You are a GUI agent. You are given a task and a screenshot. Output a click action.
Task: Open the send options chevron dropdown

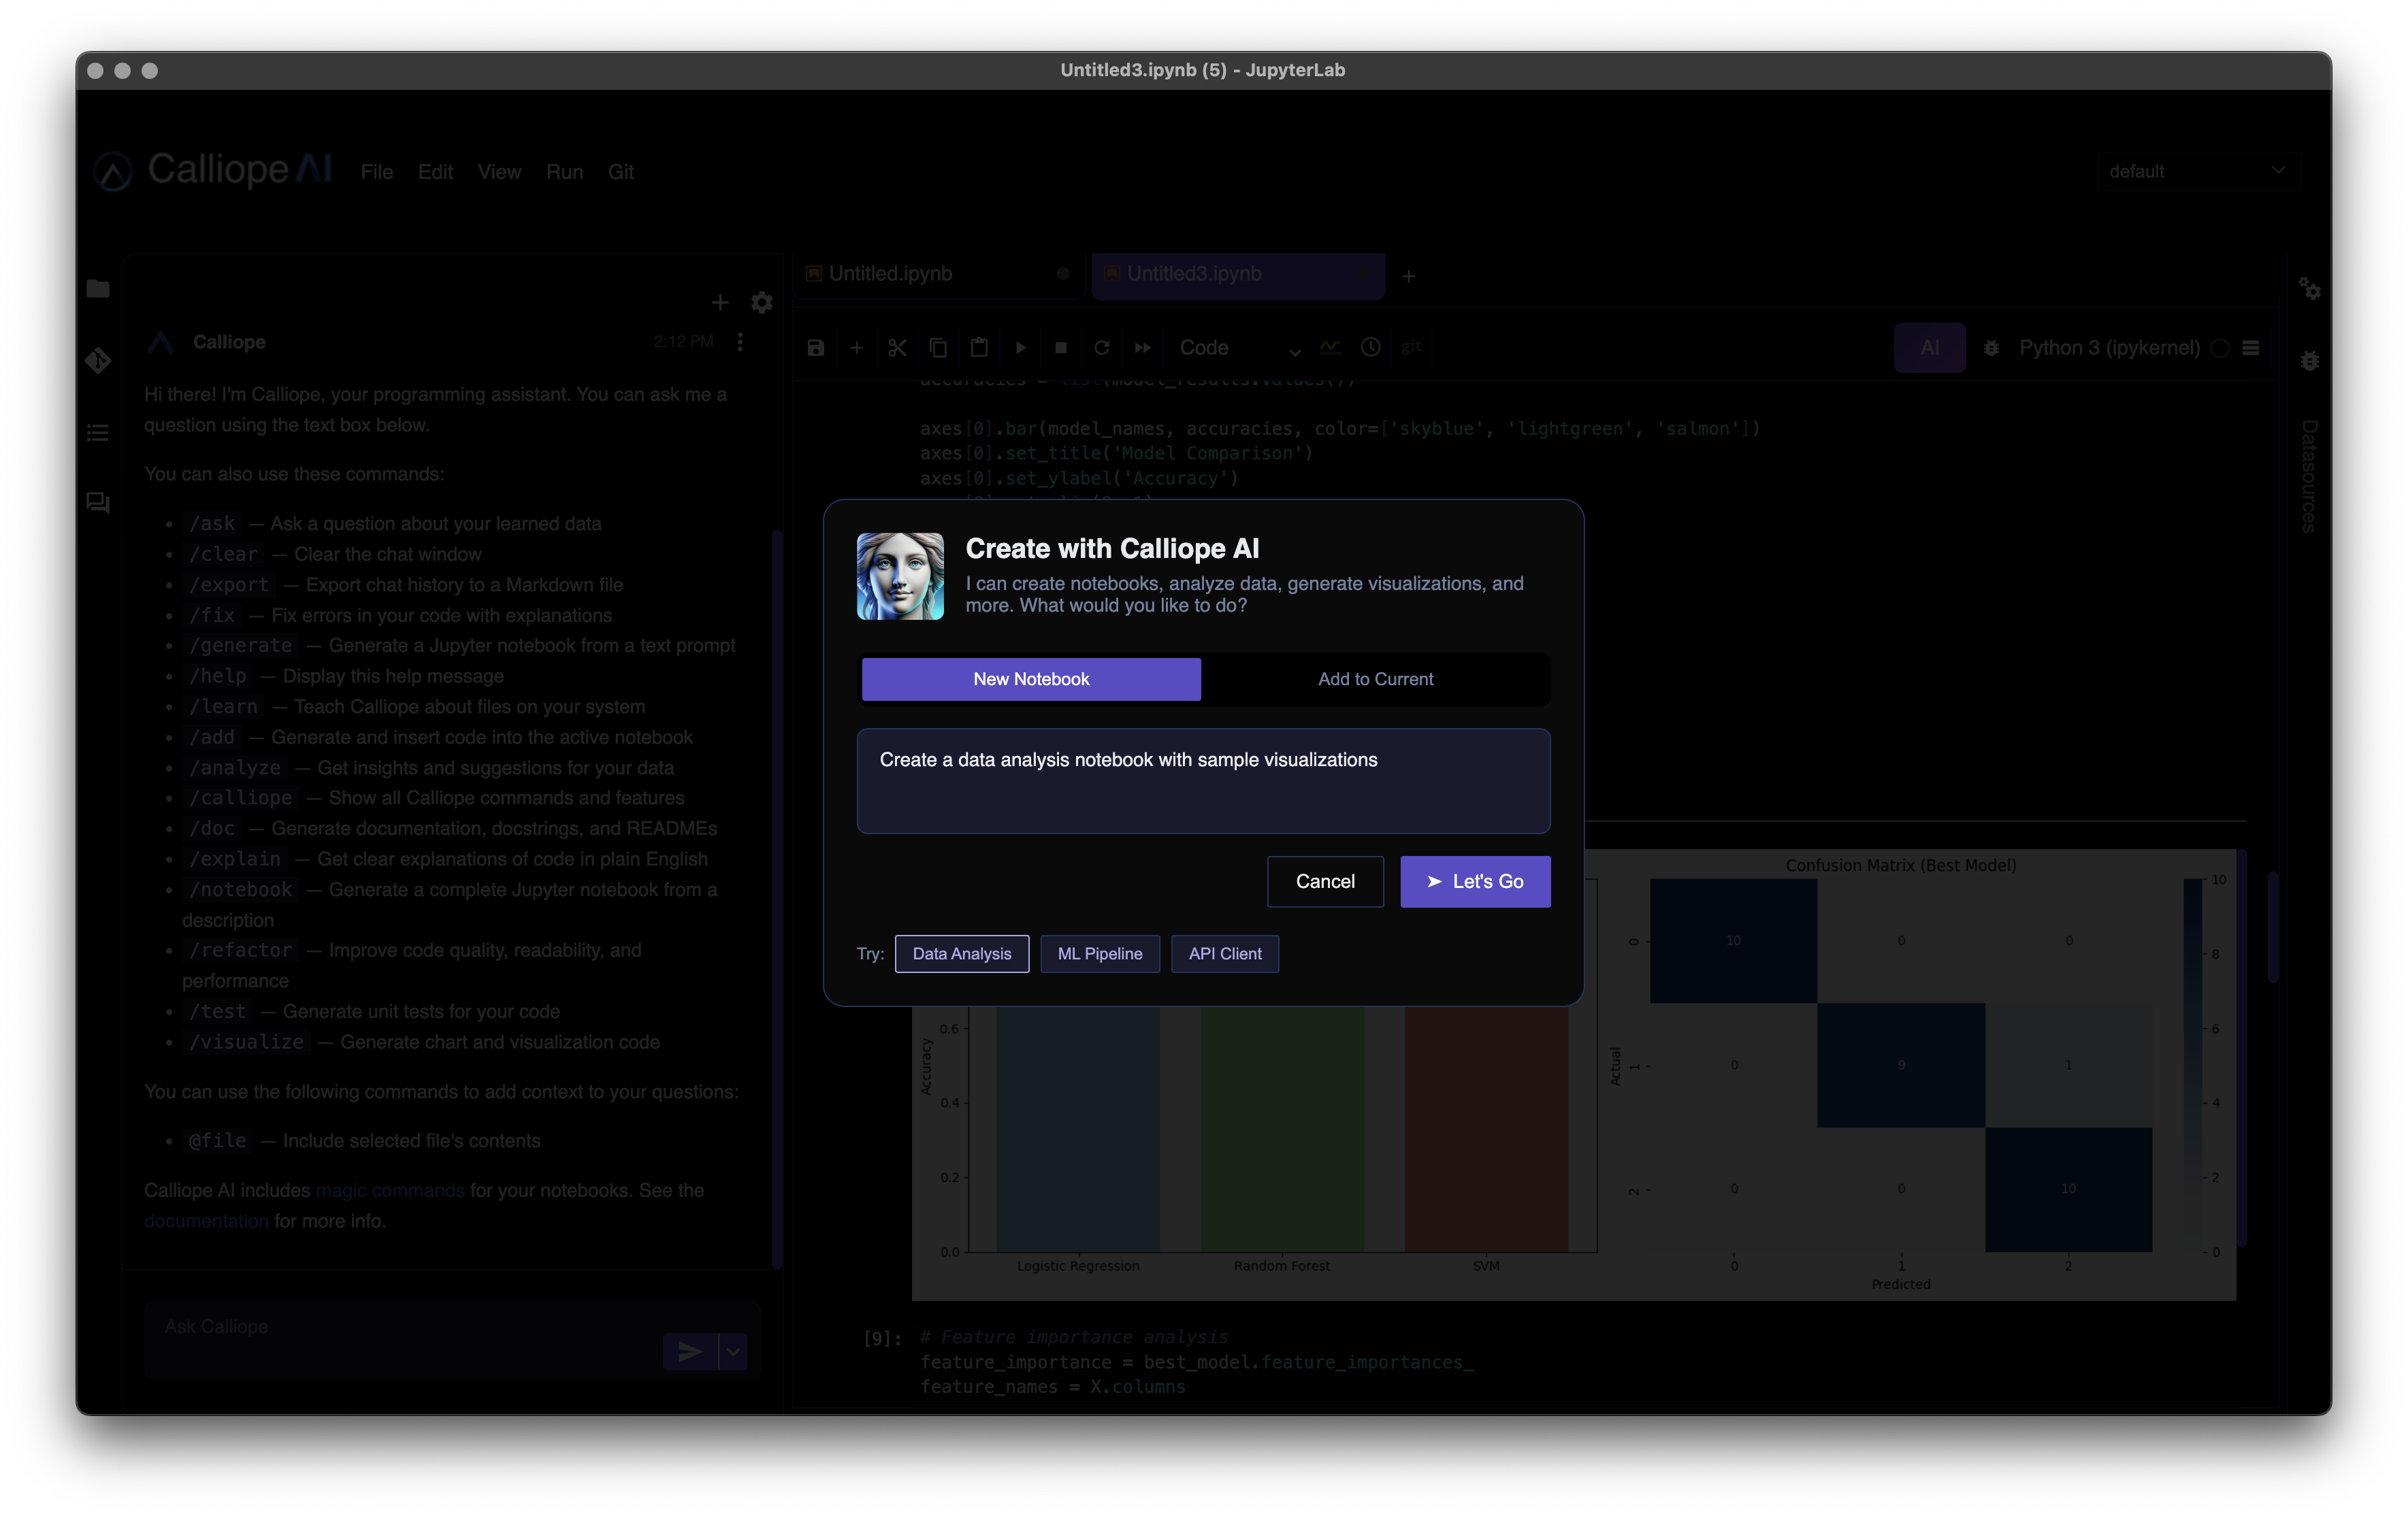(734, 1351)
